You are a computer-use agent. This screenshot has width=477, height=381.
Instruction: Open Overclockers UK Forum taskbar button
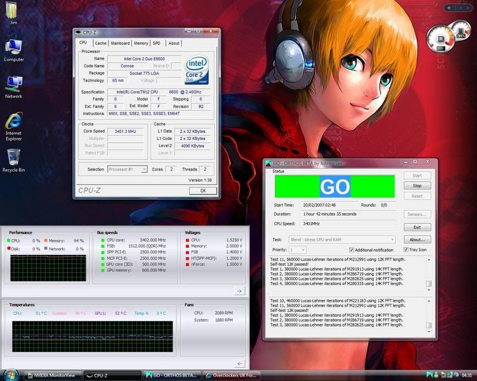tap(231, 376)
